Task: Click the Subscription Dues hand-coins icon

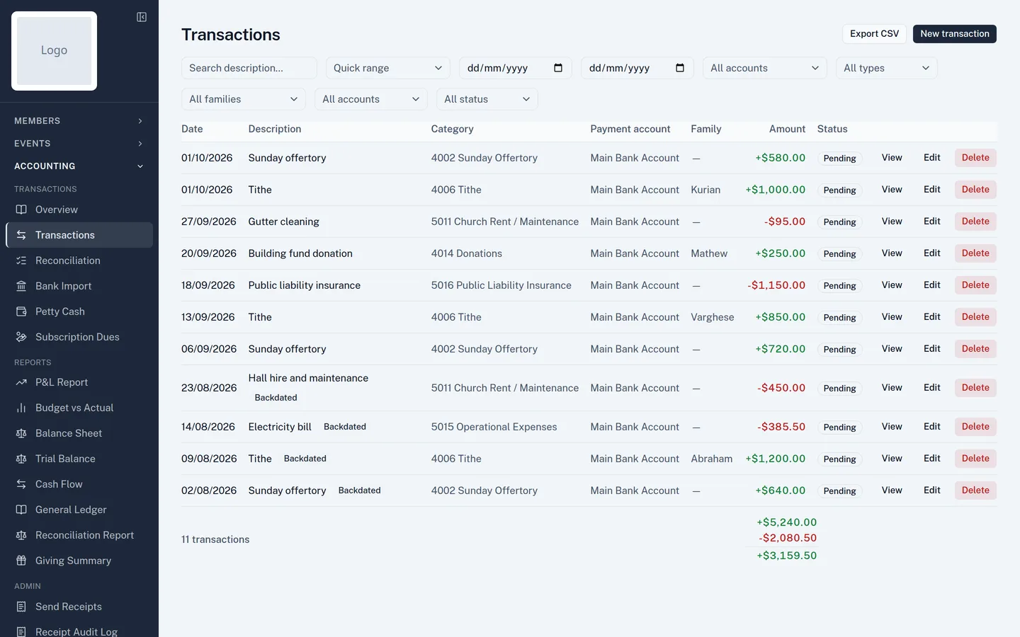Action: pyautogui.click(x=21, y=337)
